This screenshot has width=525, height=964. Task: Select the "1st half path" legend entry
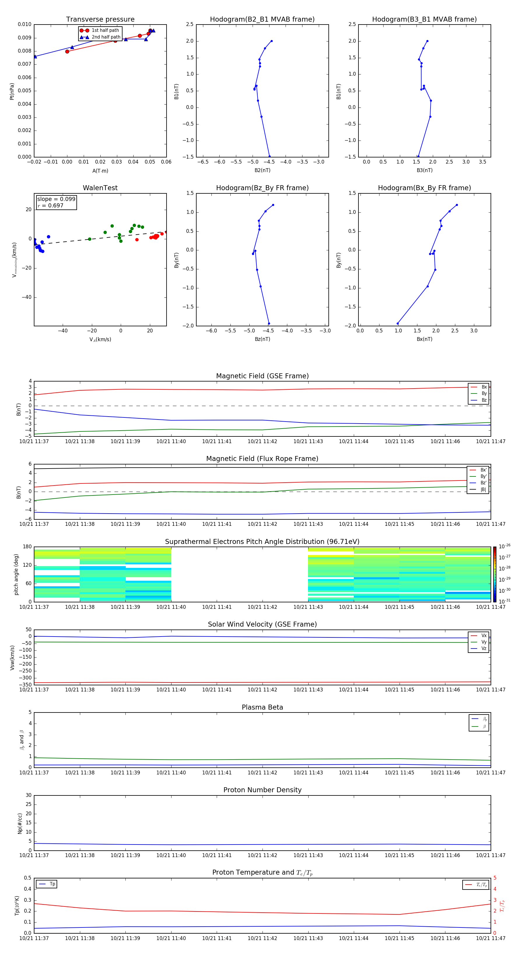tap(100, 30)
